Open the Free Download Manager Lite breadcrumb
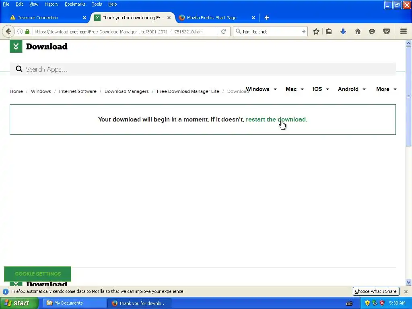 [x=188, y=91]
